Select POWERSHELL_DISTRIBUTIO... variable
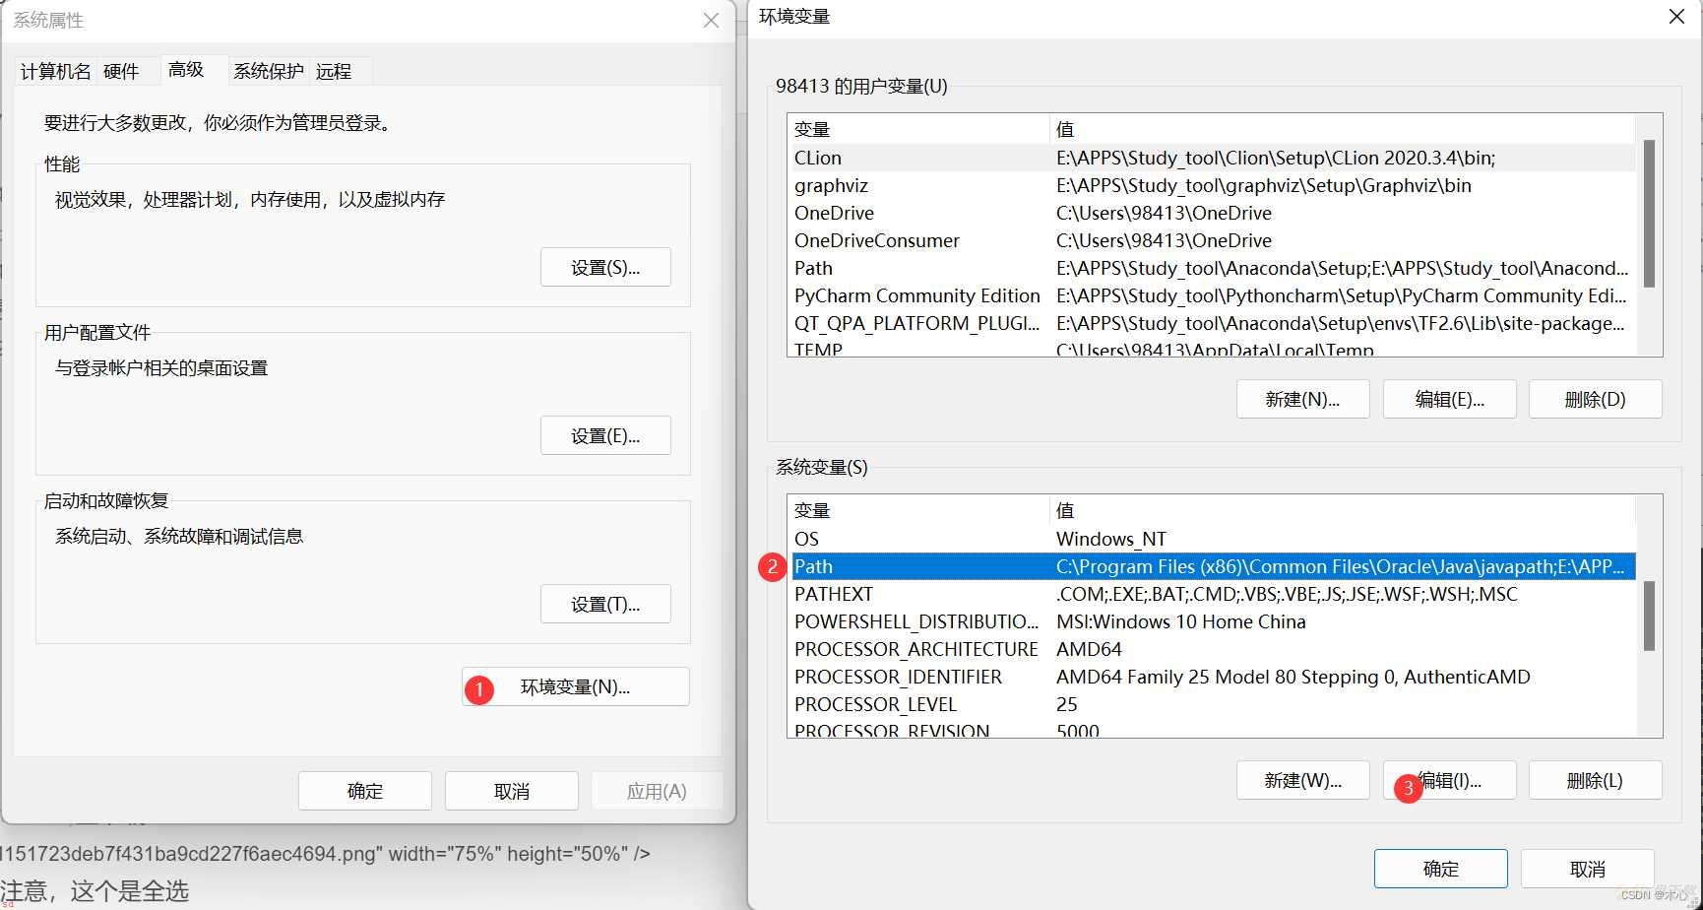Viewport: 1703px width, 910px height. (1213, 621)
